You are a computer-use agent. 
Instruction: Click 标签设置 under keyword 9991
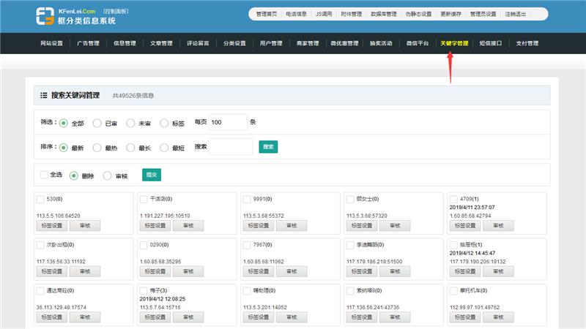[258, 225]
